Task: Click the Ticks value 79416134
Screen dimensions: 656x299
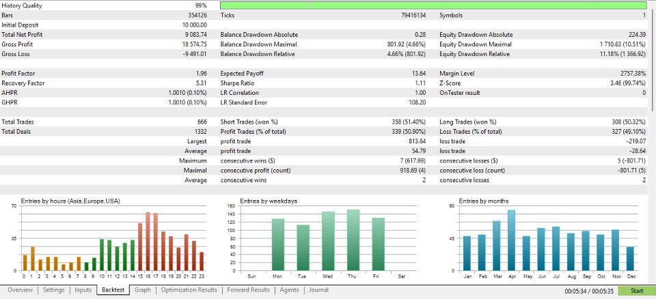Action: (413, 16)
